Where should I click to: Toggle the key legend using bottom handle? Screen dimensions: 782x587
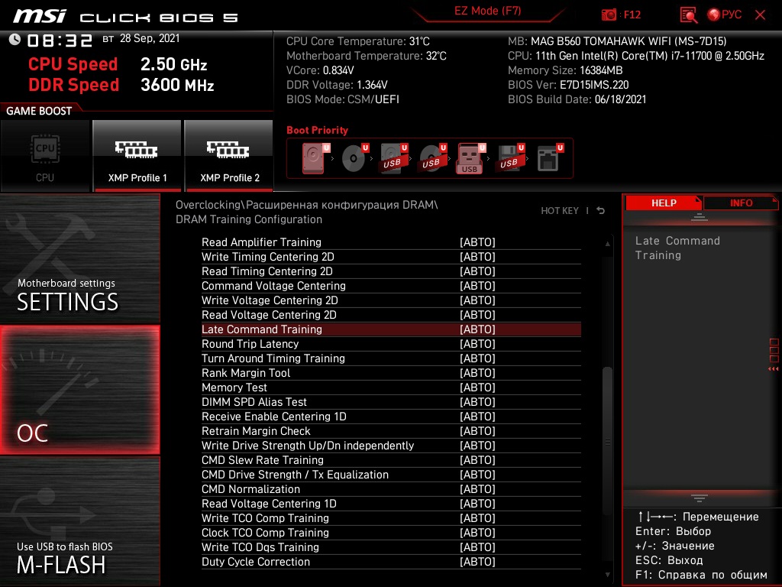point(700,498)
